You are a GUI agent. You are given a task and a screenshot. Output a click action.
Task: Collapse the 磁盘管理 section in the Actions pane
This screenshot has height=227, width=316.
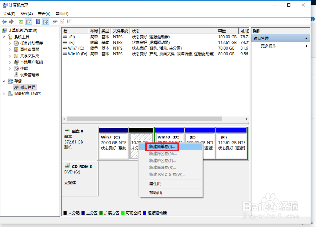click(x=306, y=38)
